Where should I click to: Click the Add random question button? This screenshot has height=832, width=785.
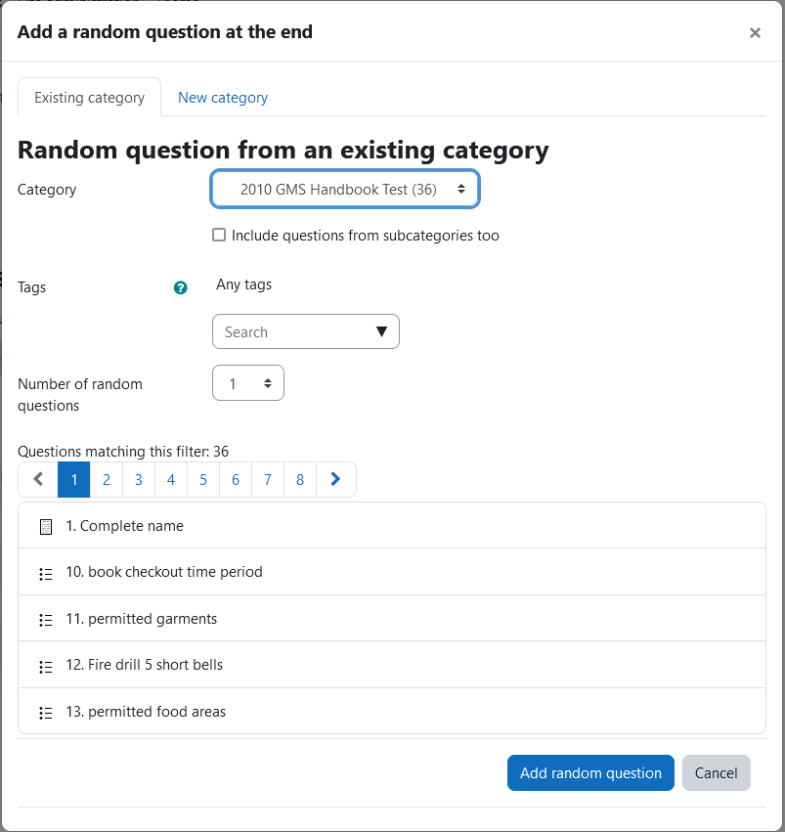click(x=590, y=772)
